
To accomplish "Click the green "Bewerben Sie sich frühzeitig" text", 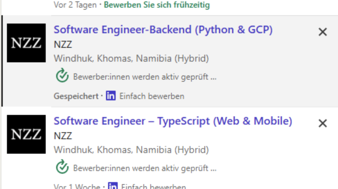I will pyautogui.click(x=157, y=5).
